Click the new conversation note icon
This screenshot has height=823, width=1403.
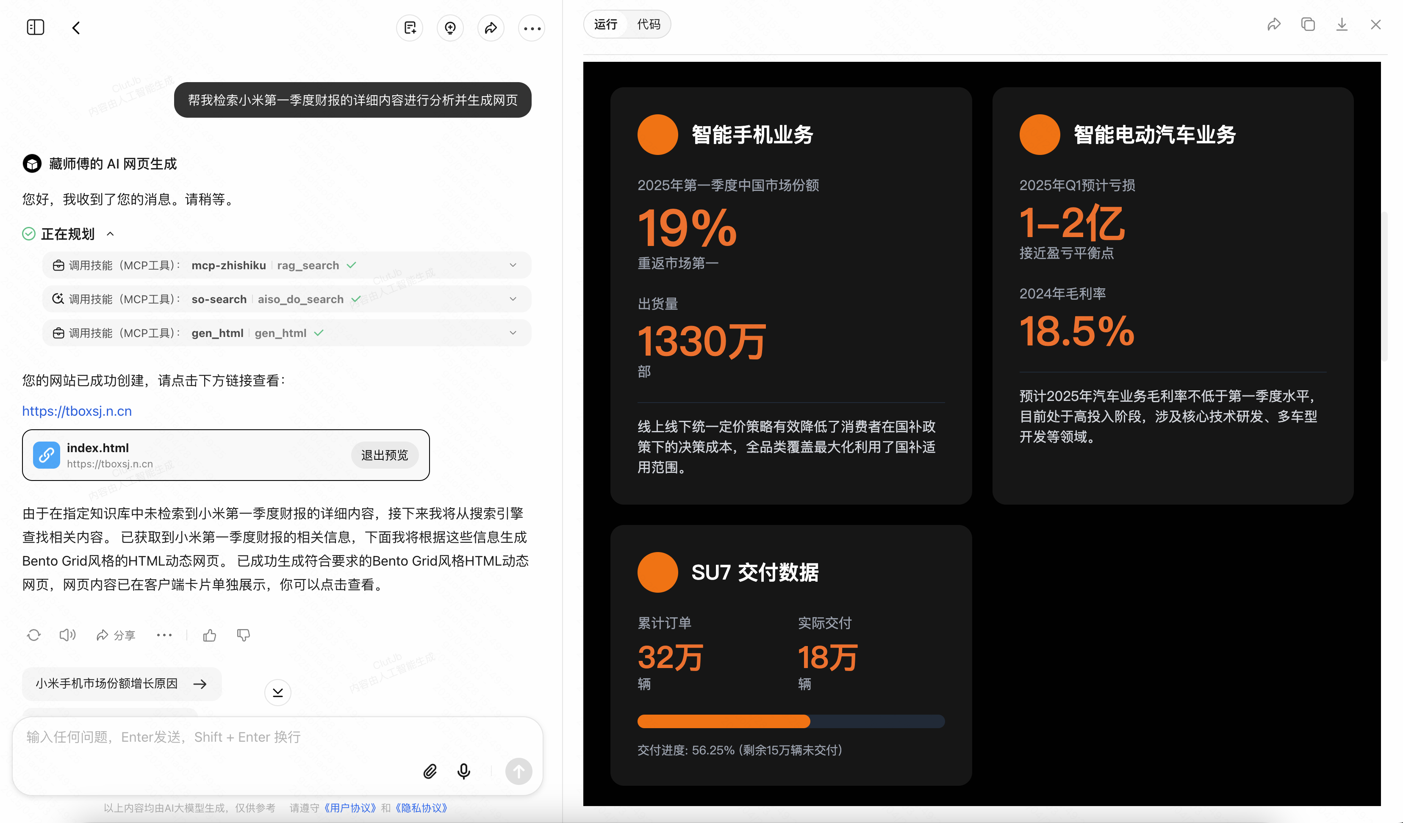coord(410,28)
